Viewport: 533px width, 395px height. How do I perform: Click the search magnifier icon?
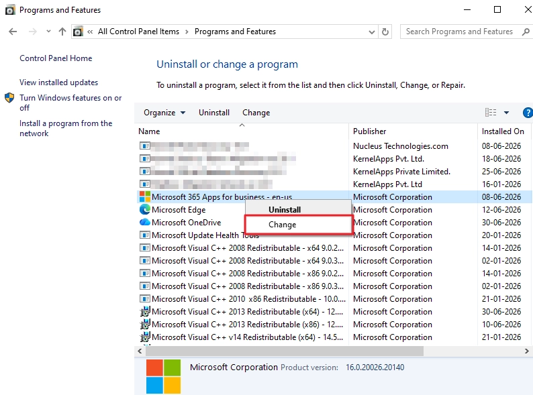coord(526,32)
